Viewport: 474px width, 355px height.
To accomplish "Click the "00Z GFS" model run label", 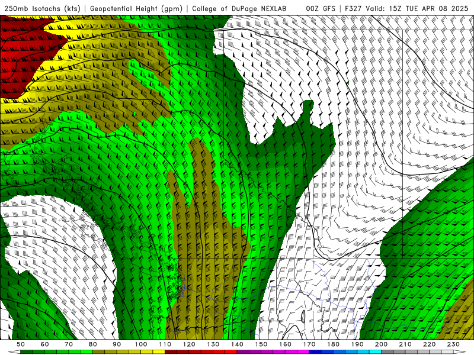I will tap(321, 8).
